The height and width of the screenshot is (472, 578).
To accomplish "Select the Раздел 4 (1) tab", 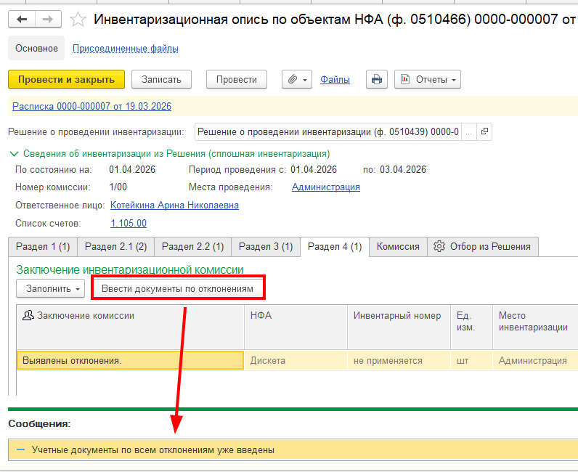I will click(335, 246).
